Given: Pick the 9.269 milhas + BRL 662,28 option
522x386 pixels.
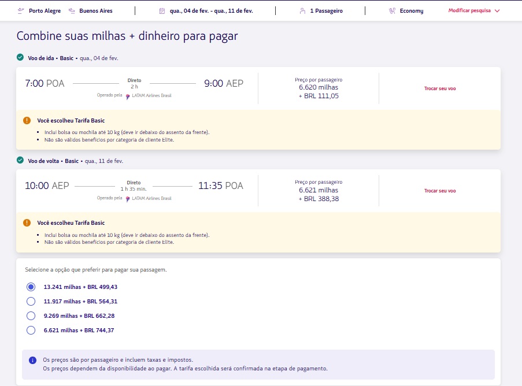Looking at the screenshot, I should tap(31, 316).
